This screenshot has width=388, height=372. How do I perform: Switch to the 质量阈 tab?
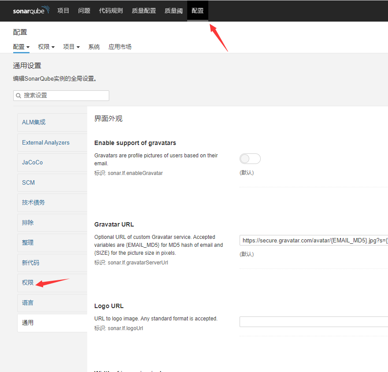pos(173,11)
